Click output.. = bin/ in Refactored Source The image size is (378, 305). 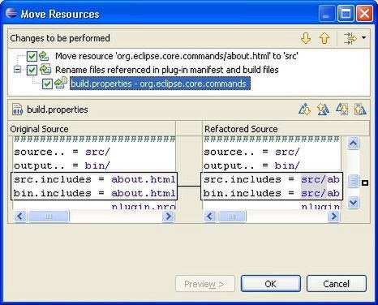point(251,165)
